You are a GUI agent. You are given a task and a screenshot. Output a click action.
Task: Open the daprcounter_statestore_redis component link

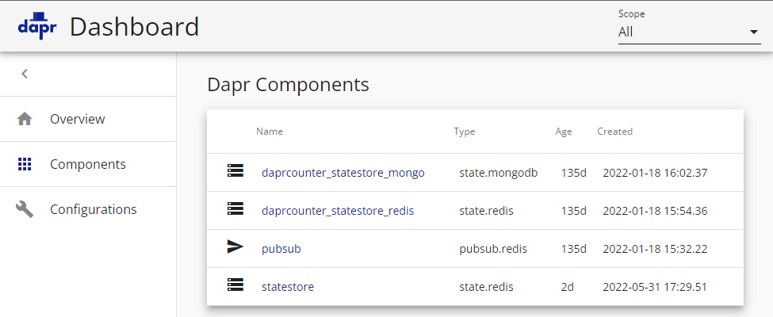point(337,210)
